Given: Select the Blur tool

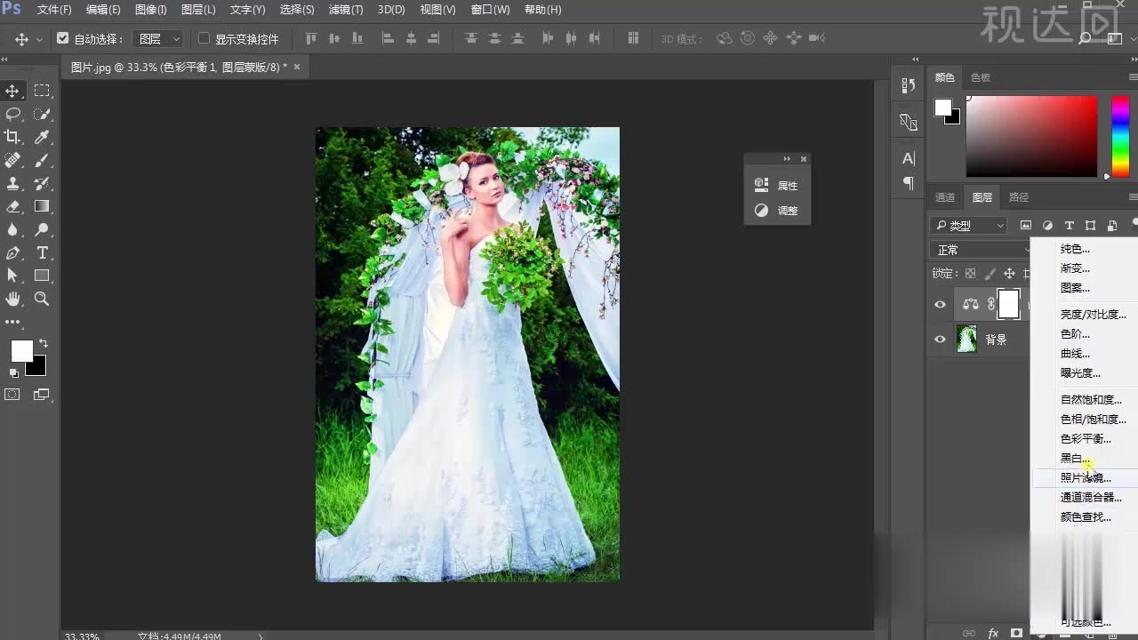Looking at the screenshot, I should (12, 229).
